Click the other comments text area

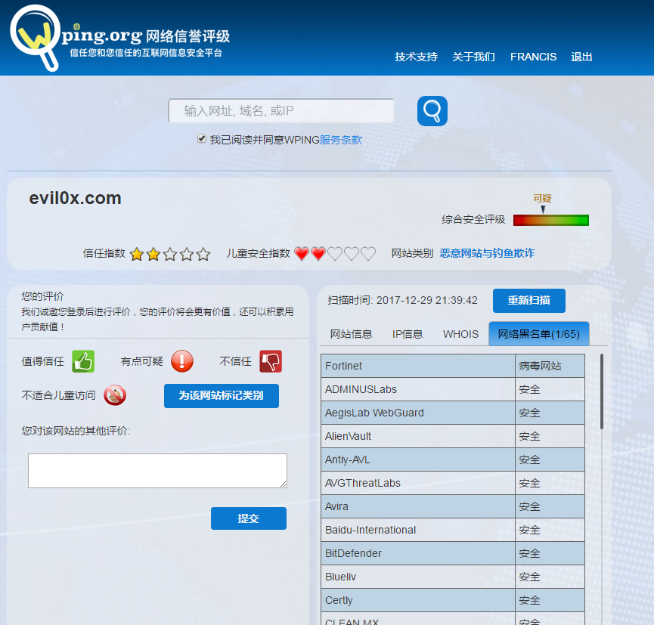click(x=158, y=471)
